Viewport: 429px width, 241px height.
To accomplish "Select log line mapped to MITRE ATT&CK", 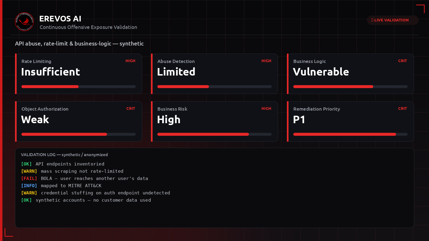I will 61,186.
